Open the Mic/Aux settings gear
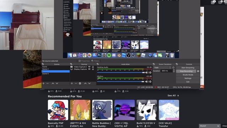227x128 pixels. point(150,82)
